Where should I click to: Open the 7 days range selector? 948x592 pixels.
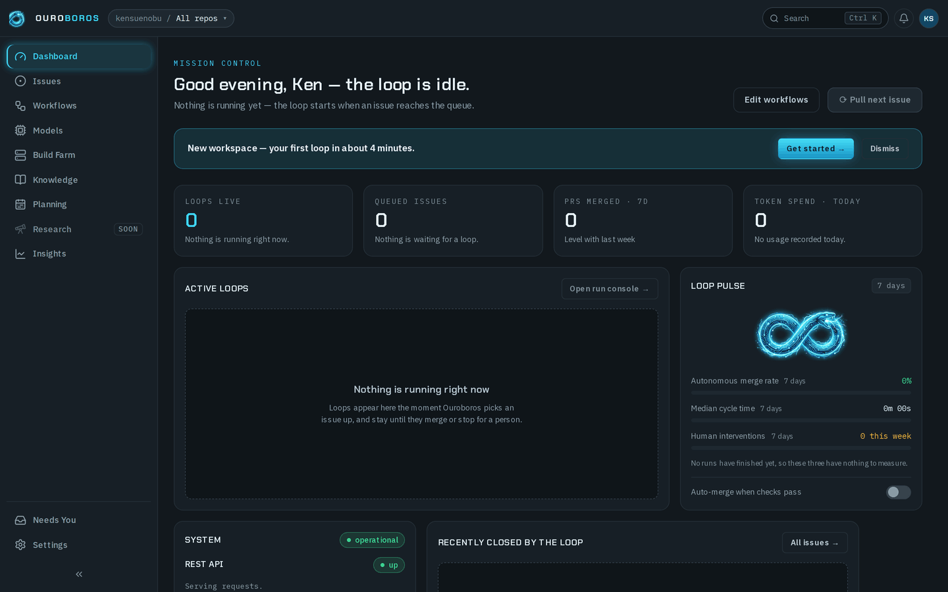point(891,285)
